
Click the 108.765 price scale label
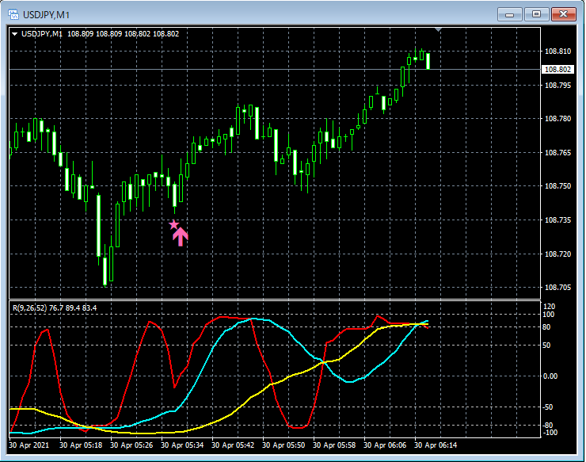pyautogui.click(x=557, y=153)
